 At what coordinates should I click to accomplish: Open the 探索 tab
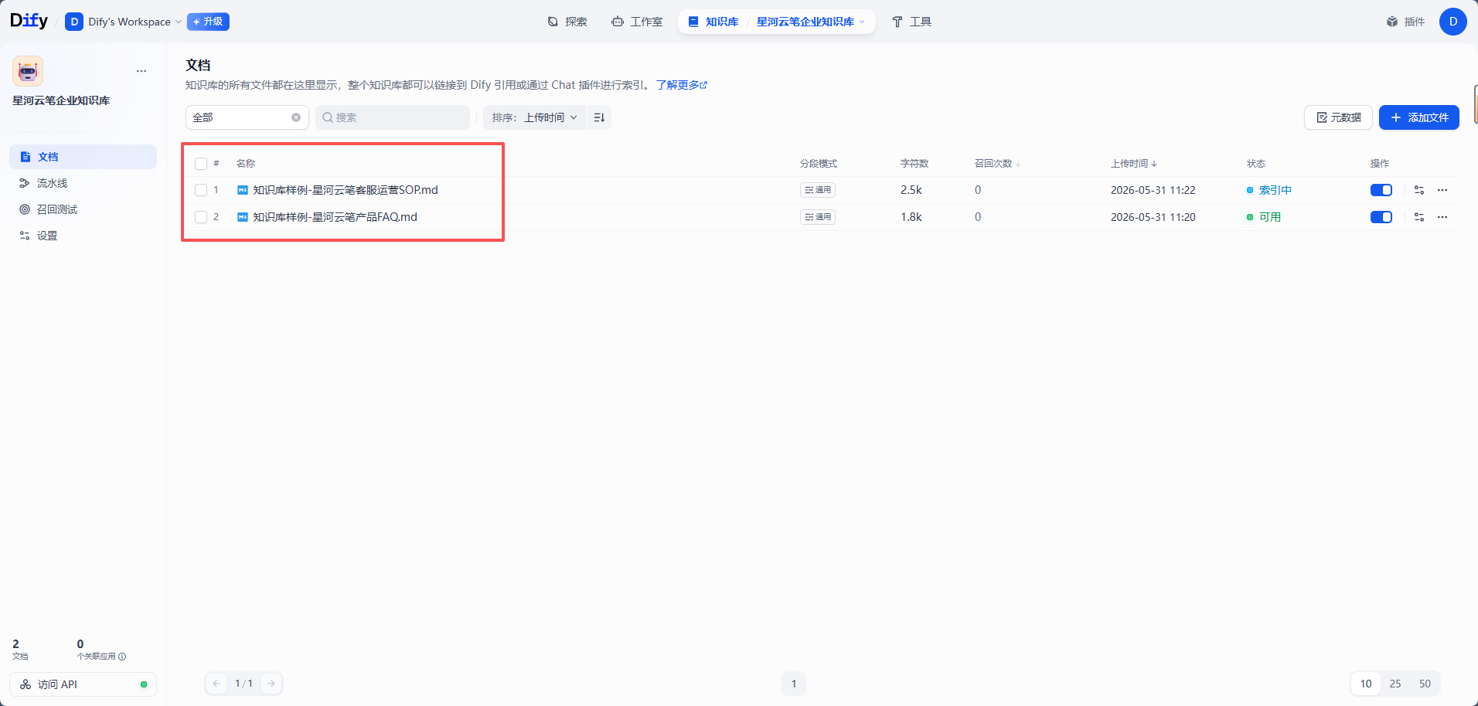pyautogui.click(x=567, y=22)
